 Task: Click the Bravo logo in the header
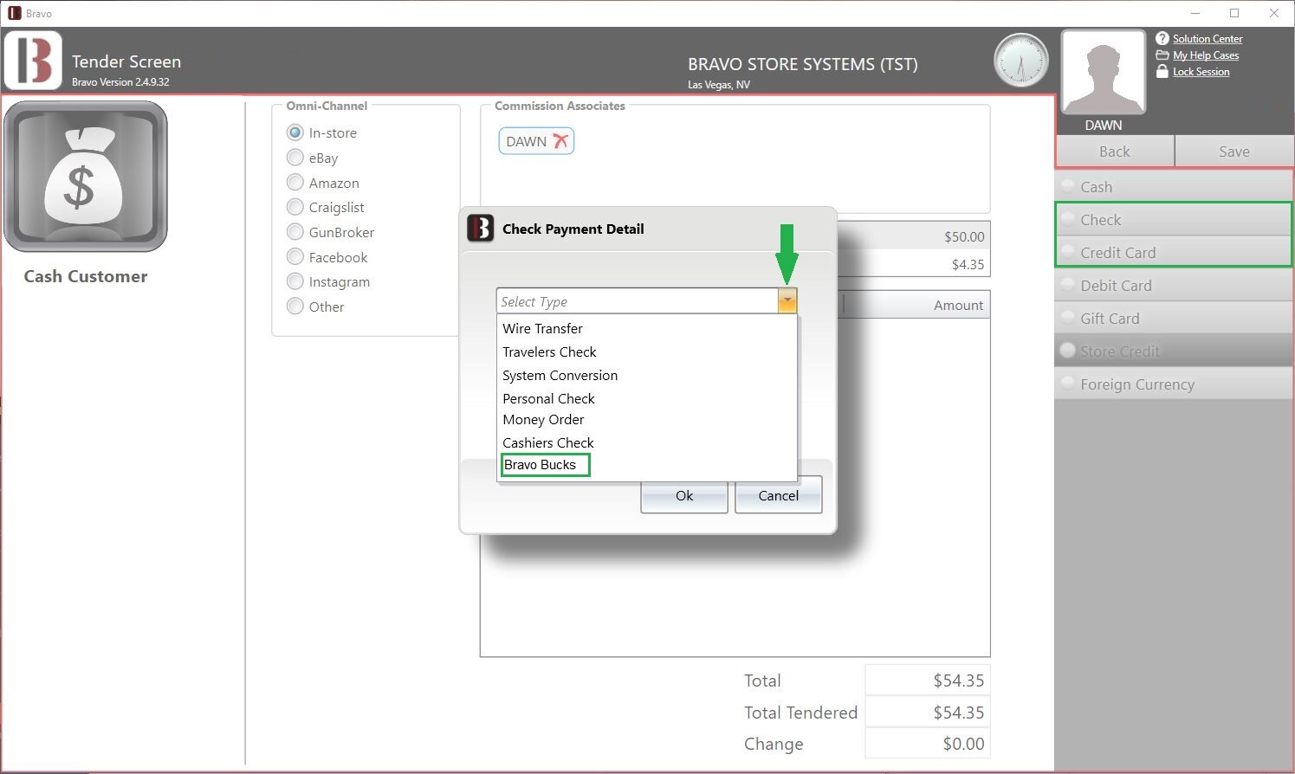click(33, 60)
